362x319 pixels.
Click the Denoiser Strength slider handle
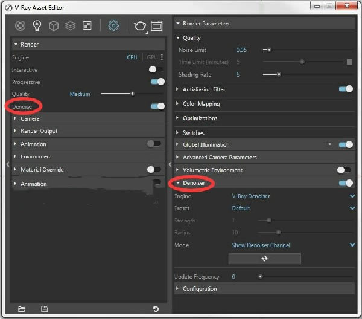click(x=269, y=221)
